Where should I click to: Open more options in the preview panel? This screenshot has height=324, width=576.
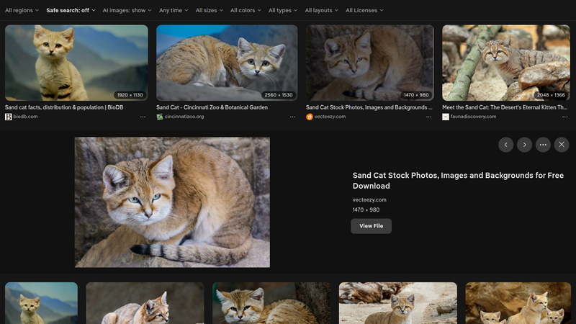pyautogui.click(x=544, y=145)
